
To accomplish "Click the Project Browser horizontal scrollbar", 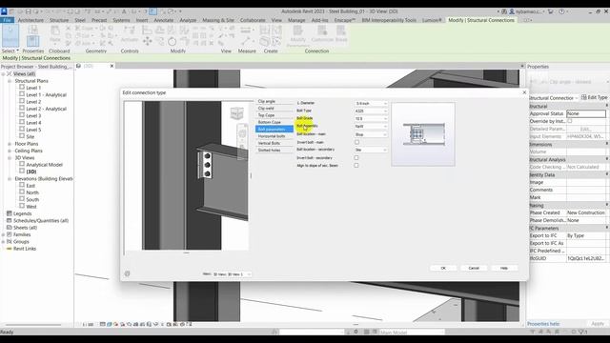I will click(33, 324).
